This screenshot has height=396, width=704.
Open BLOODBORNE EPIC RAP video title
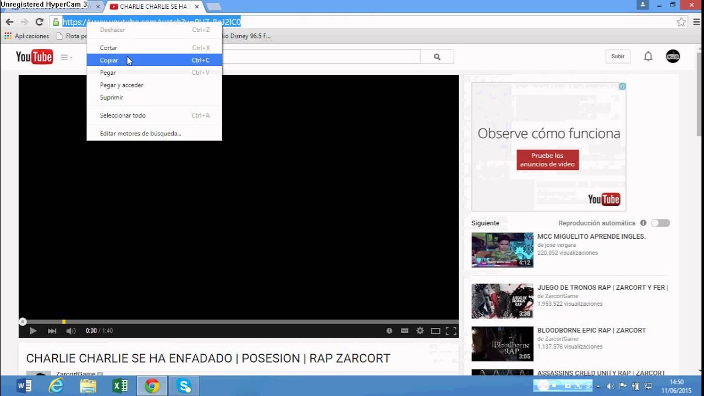[x=591, y=330]
